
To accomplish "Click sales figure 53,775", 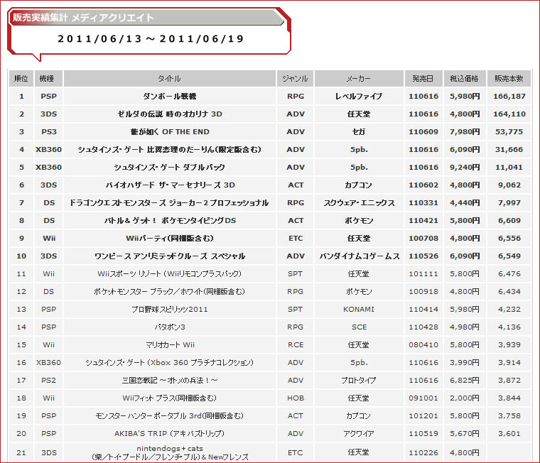I will click(x=509, y=132).
